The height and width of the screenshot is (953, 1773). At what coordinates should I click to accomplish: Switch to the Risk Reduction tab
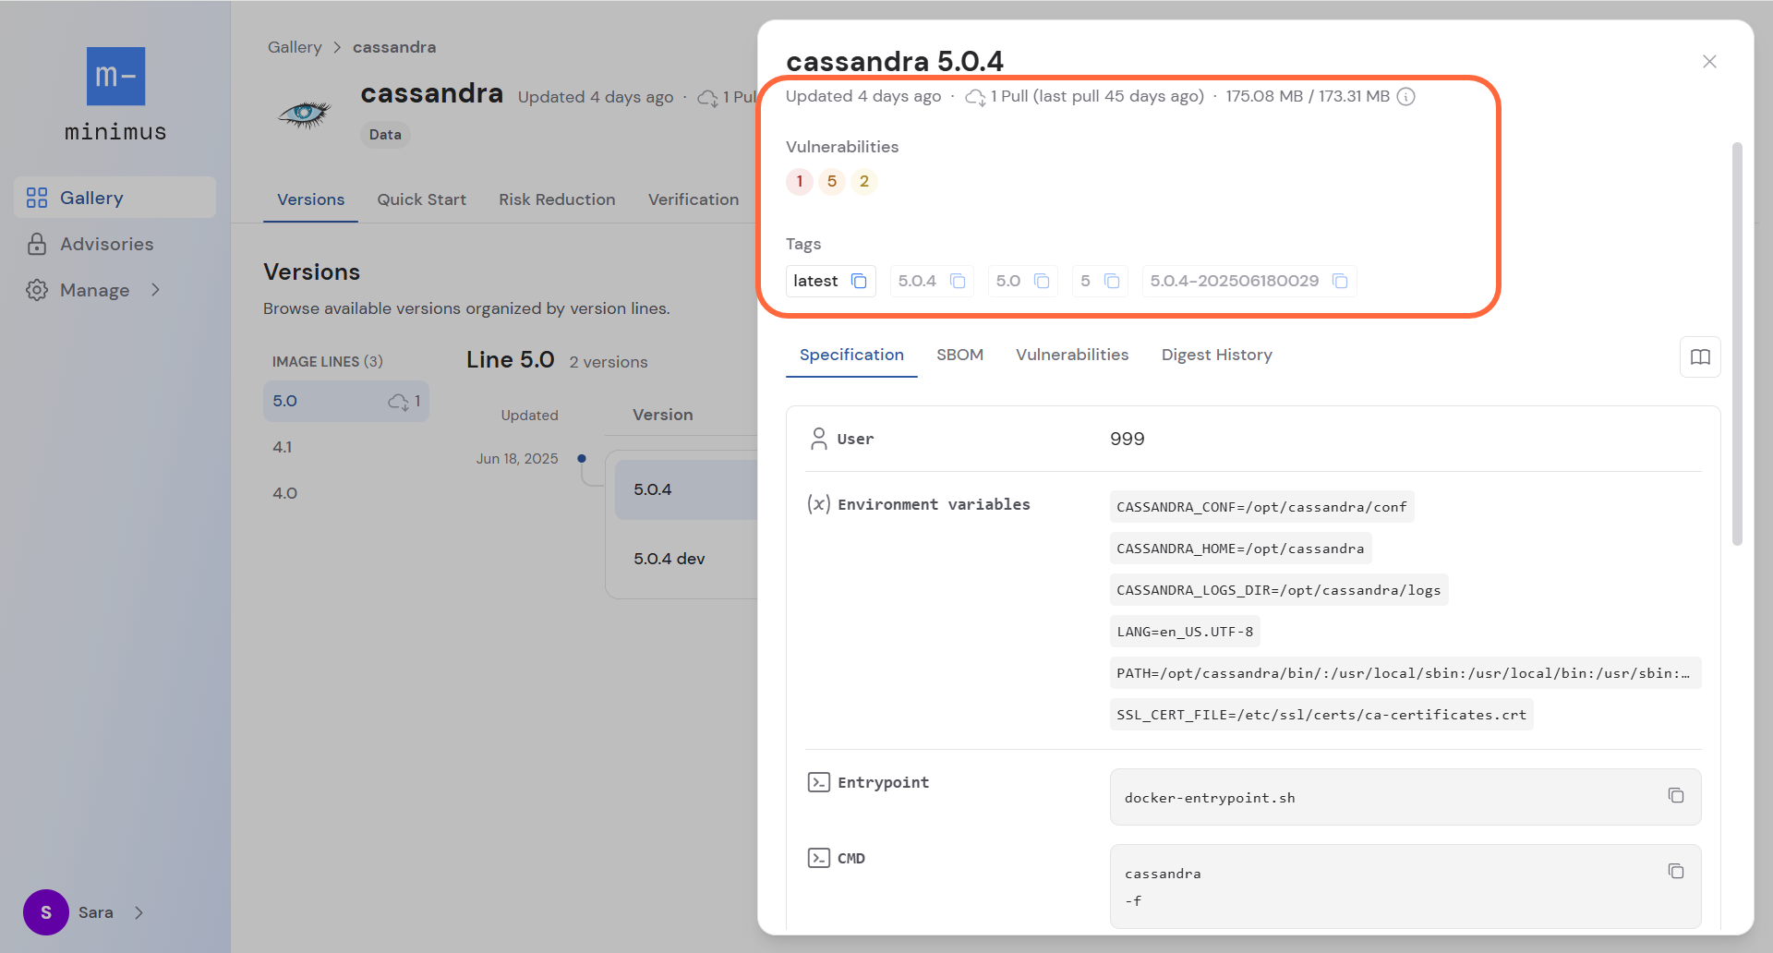(x=557, y=199)
